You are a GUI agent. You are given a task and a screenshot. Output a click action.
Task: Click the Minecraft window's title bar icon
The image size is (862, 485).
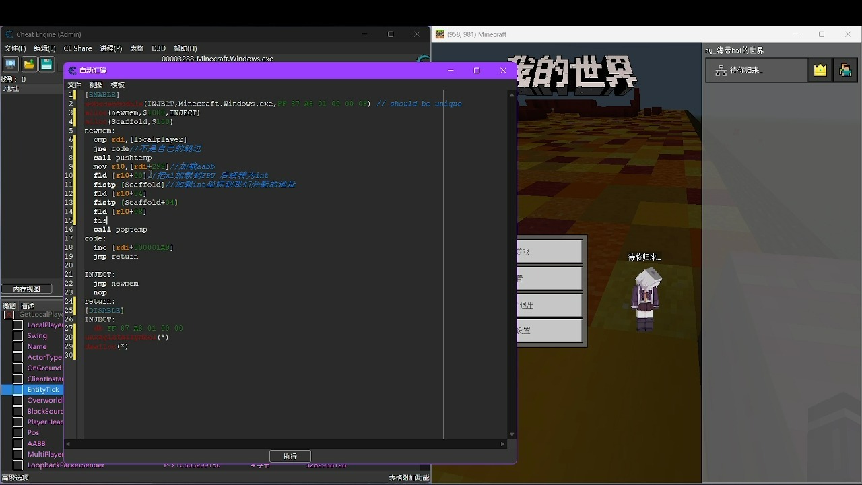[x=440, y=34]
